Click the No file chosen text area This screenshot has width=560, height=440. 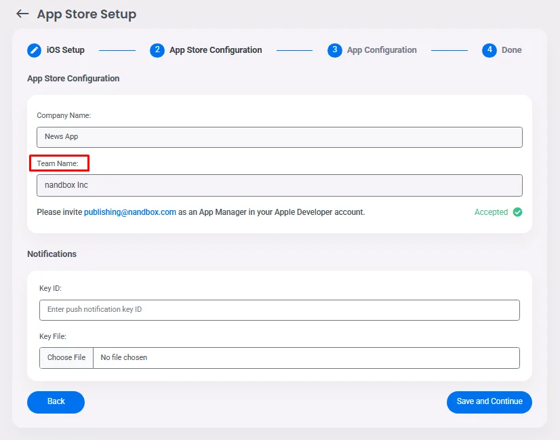124,357
